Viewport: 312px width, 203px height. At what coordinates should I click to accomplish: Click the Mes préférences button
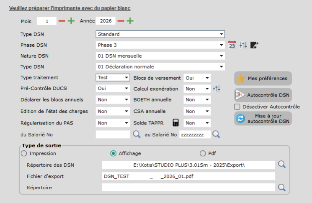[x=263, y=78]
